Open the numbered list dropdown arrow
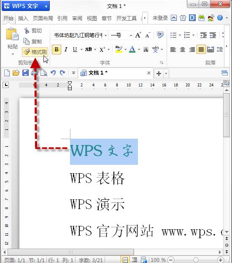Screen dimensions: 232x263 coord(193,35)
